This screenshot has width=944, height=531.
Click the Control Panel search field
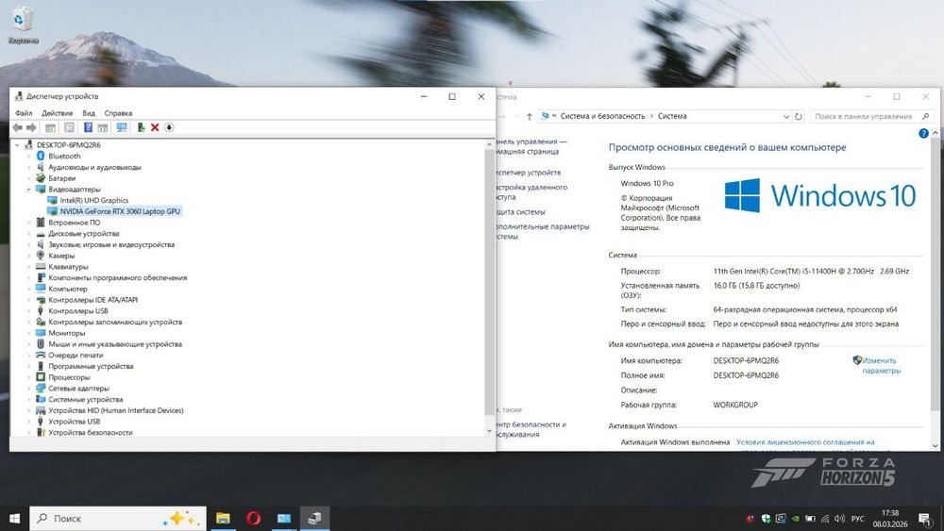(x=870, y=117)
